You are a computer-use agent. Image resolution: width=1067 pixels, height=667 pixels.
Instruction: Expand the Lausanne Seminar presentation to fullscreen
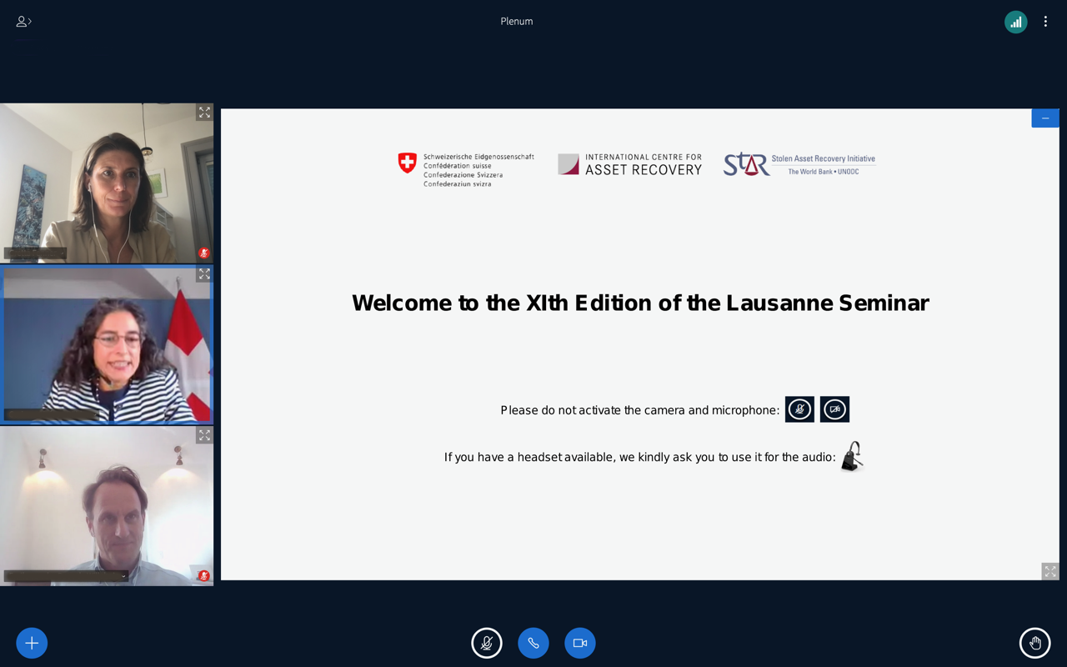tap(1049, 571)
